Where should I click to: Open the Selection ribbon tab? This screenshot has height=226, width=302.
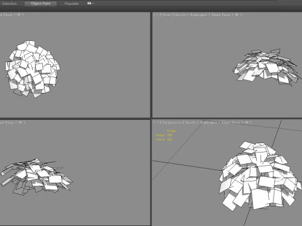9,4
